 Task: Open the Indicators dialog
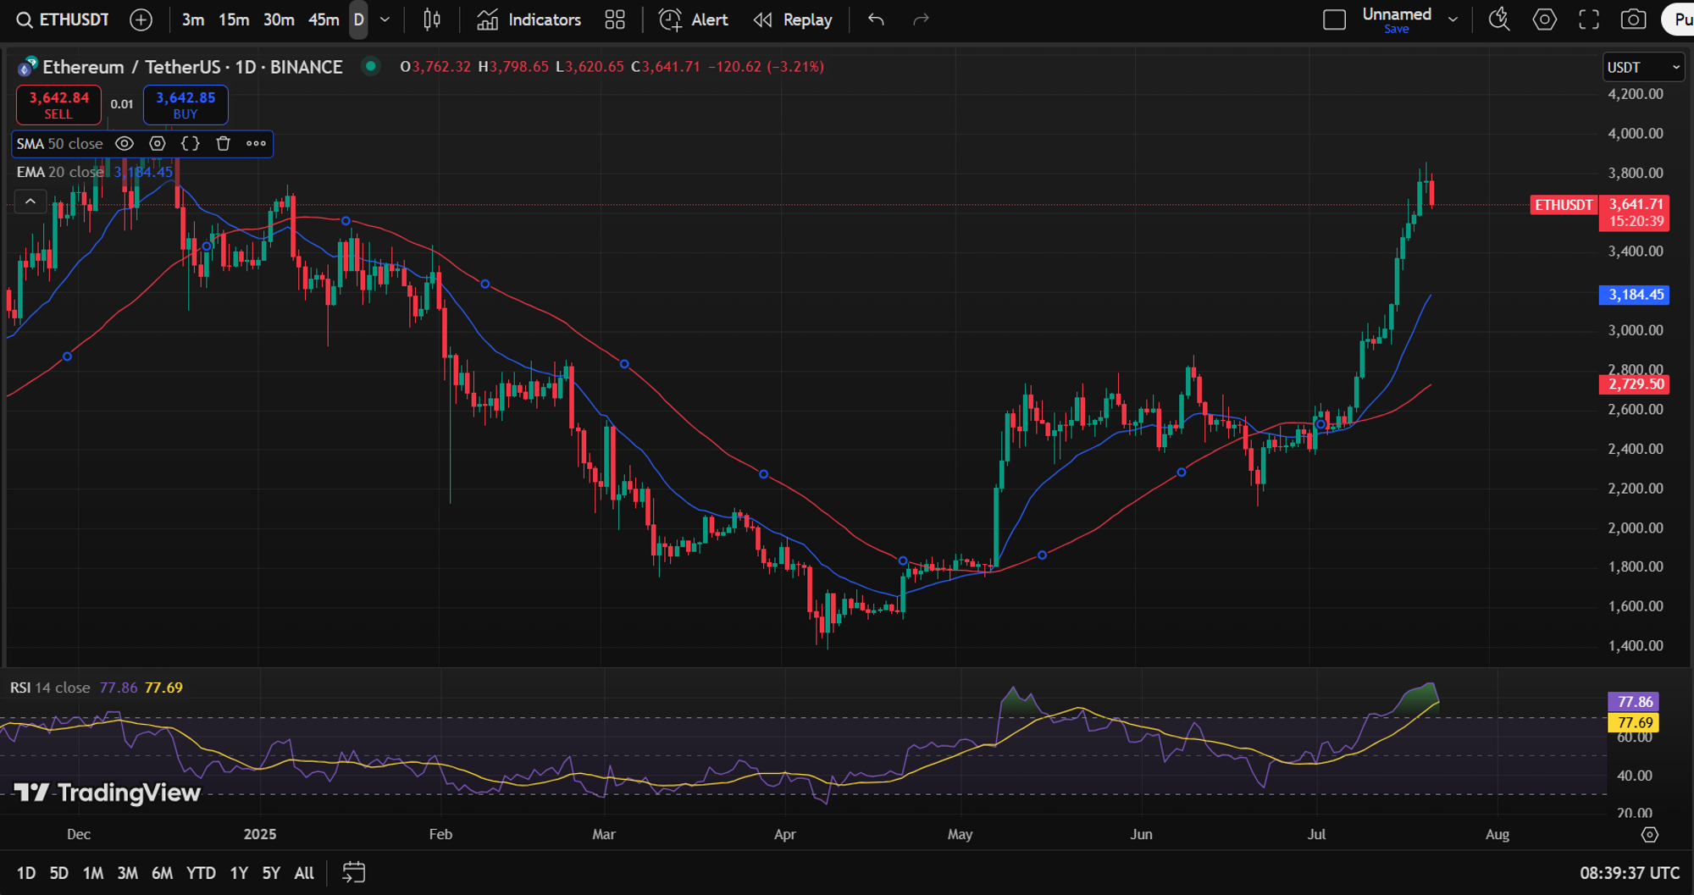pyautogui.click(x=529, y=19)
